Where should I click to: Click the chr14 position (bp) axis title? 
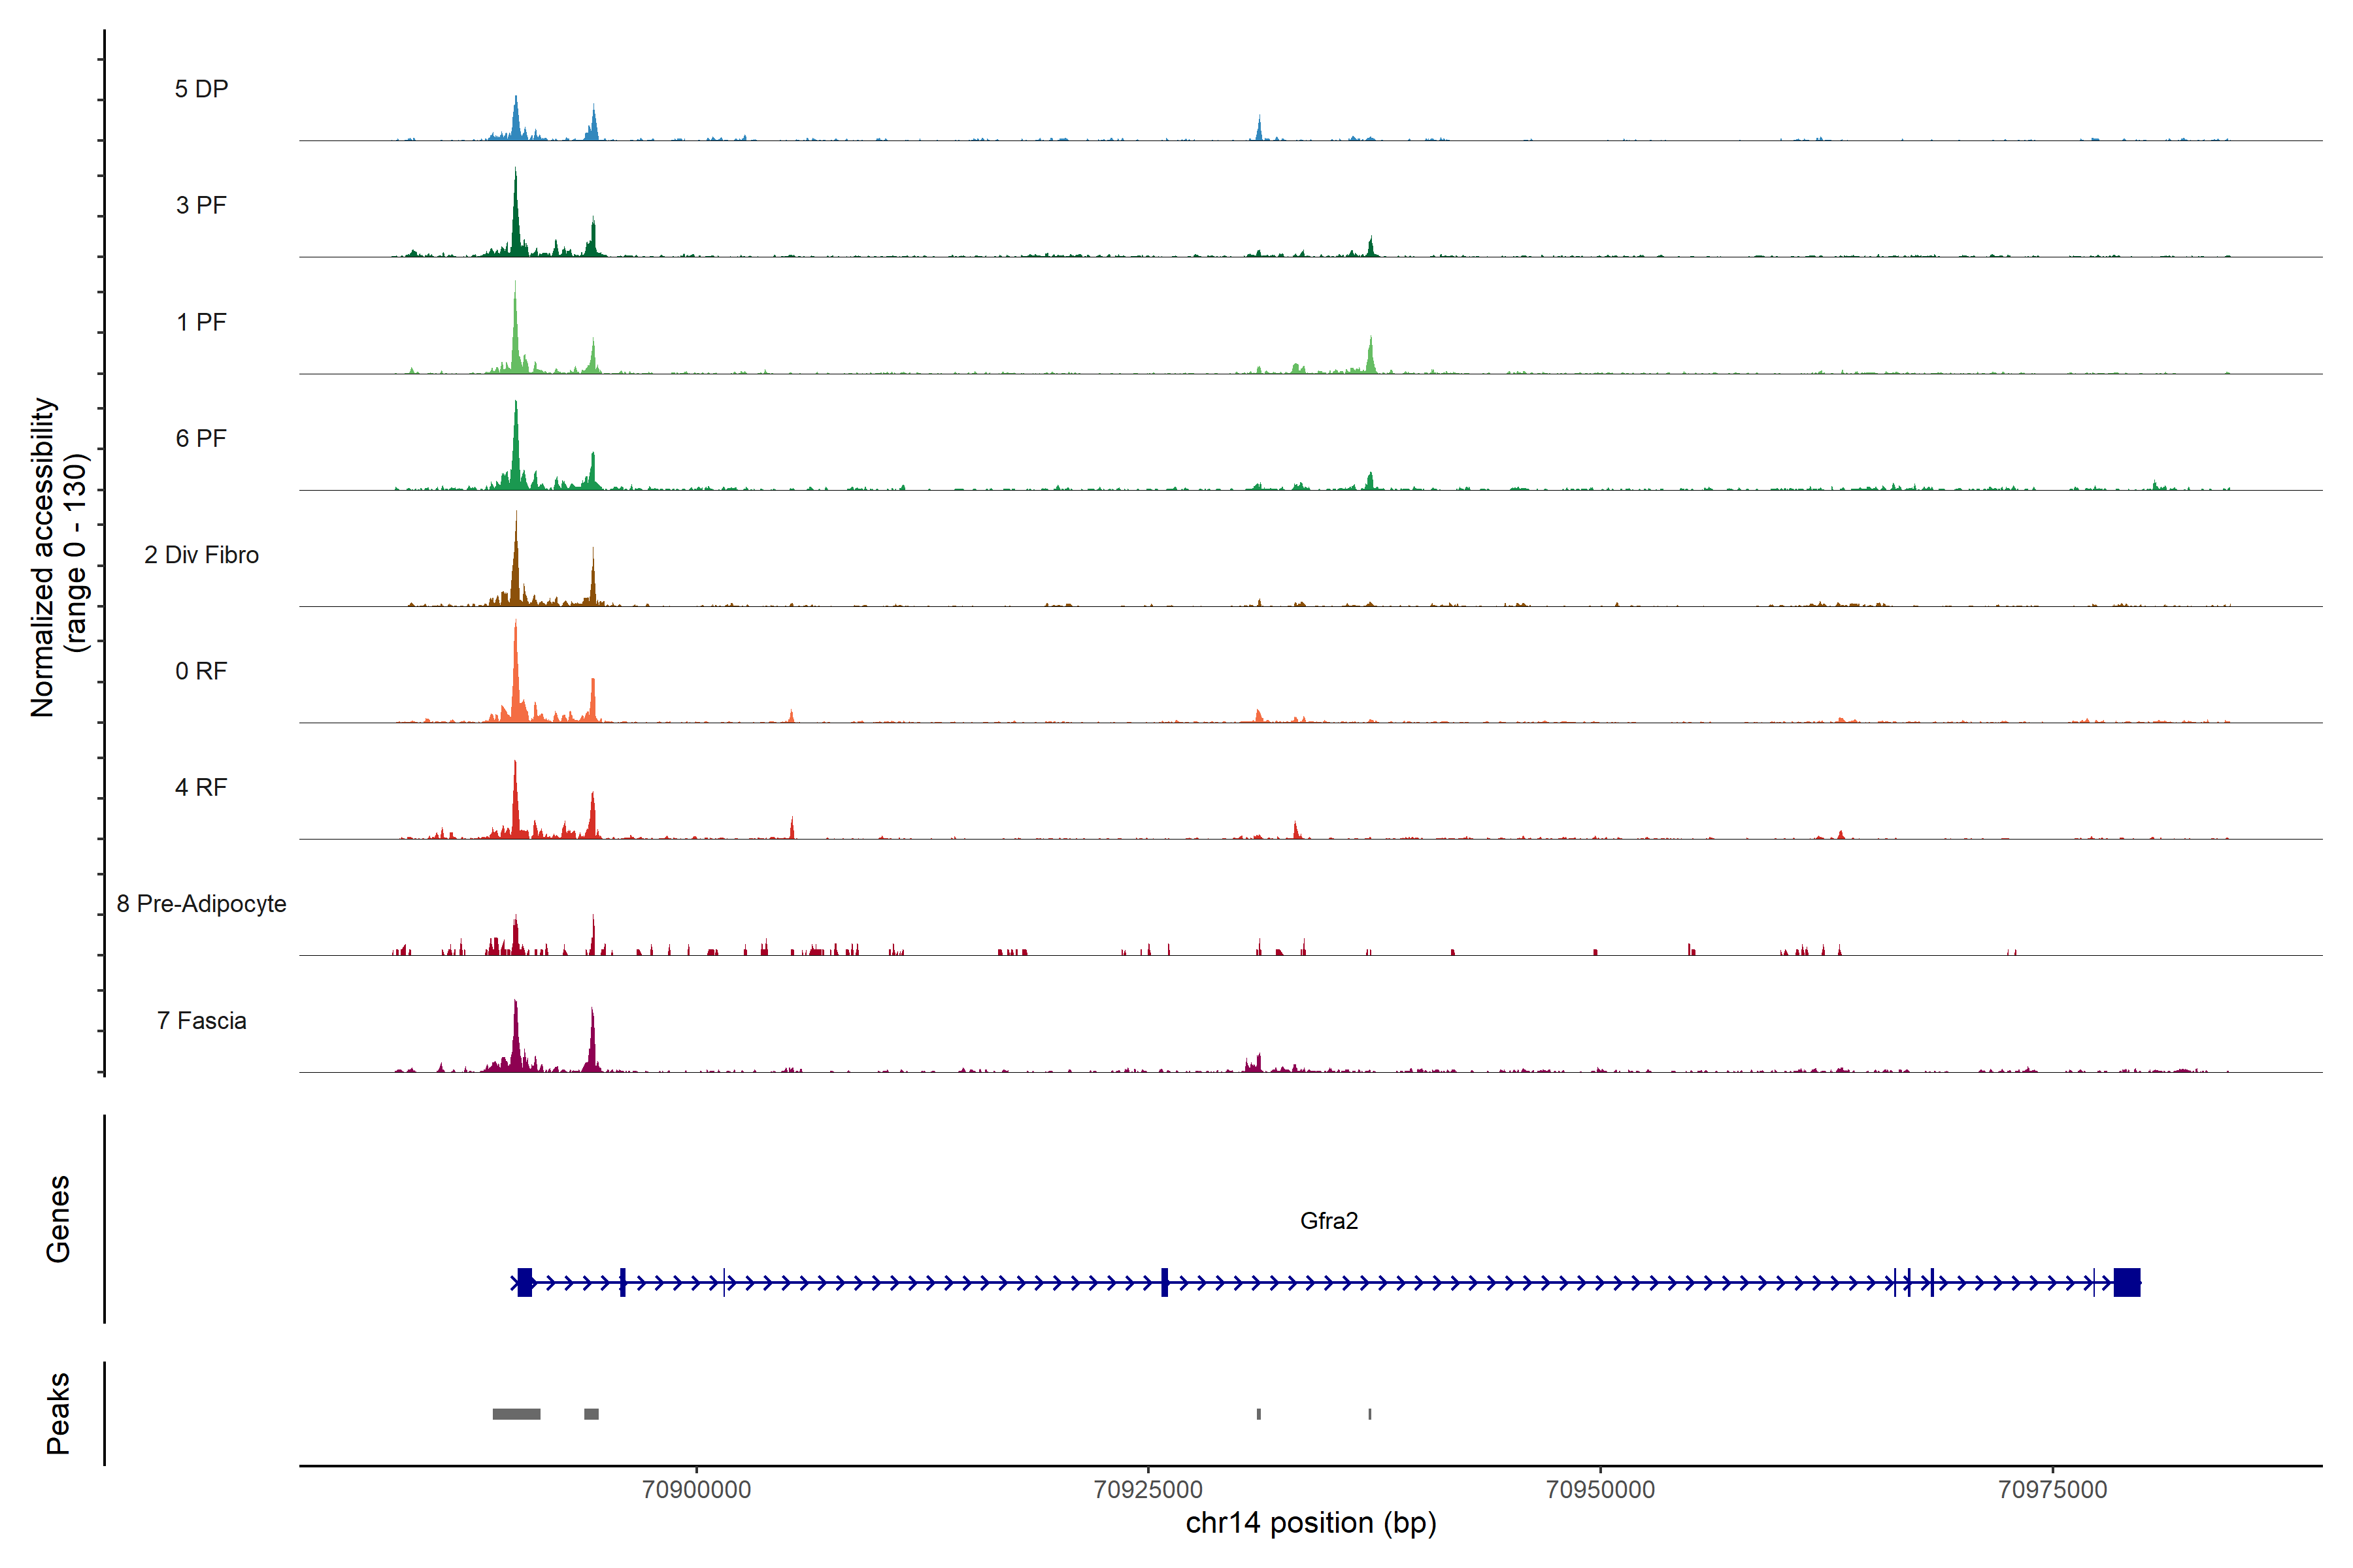point(1310,1524)
